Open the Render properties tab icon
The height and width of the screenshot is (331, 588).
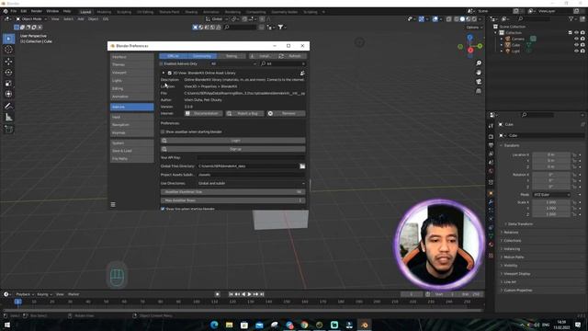click(x=491, y=137)
